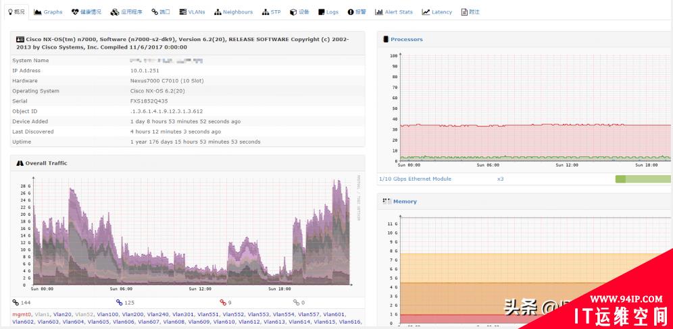The height and width of the screenshot is (329, 673).
Task: Open the Vlan301 port link
Action: pyautogui.click(x=183, y=314)
